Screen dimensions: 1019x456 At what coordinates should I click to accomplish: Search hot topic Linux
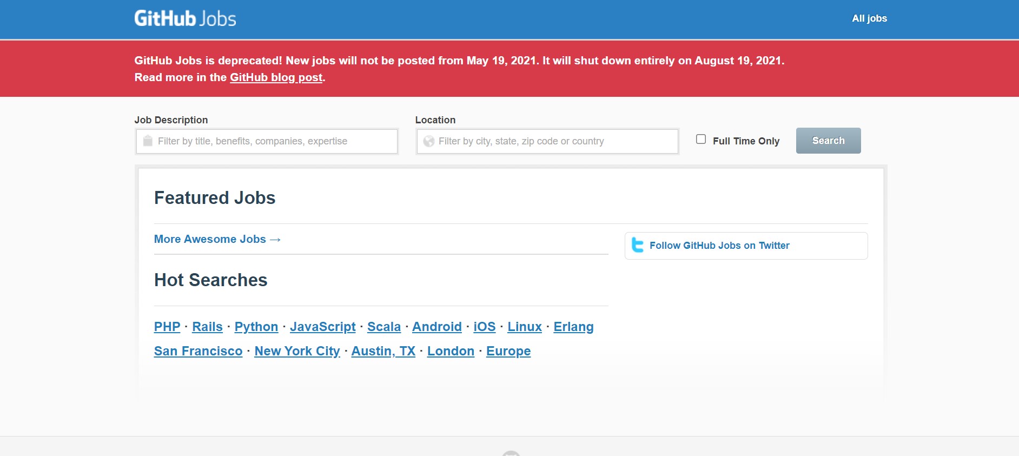(x=525, y=327)
